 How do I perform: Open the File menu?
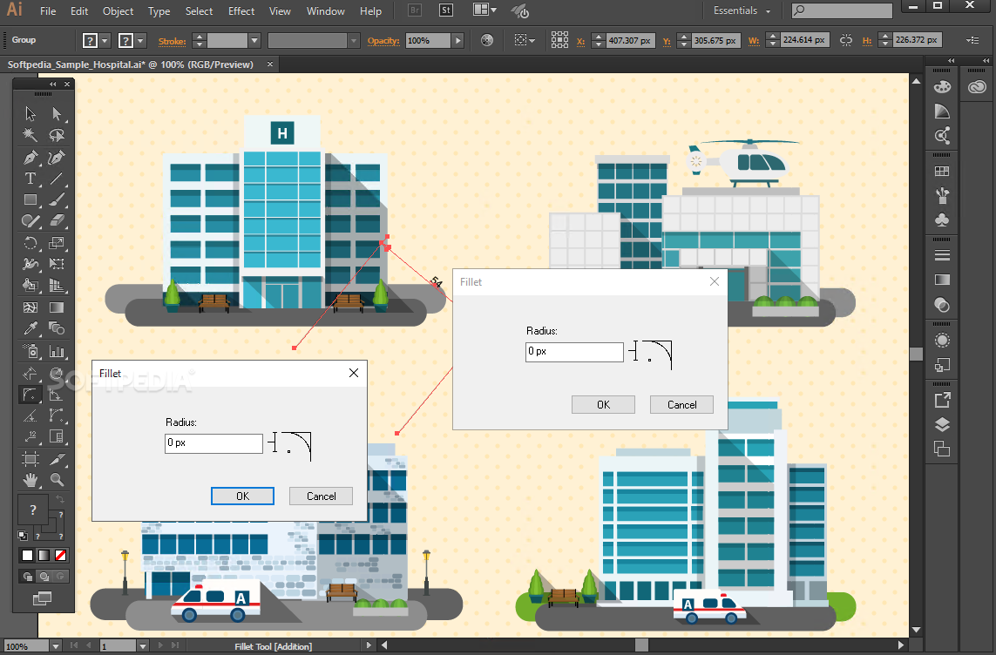[x=48, y=10]
